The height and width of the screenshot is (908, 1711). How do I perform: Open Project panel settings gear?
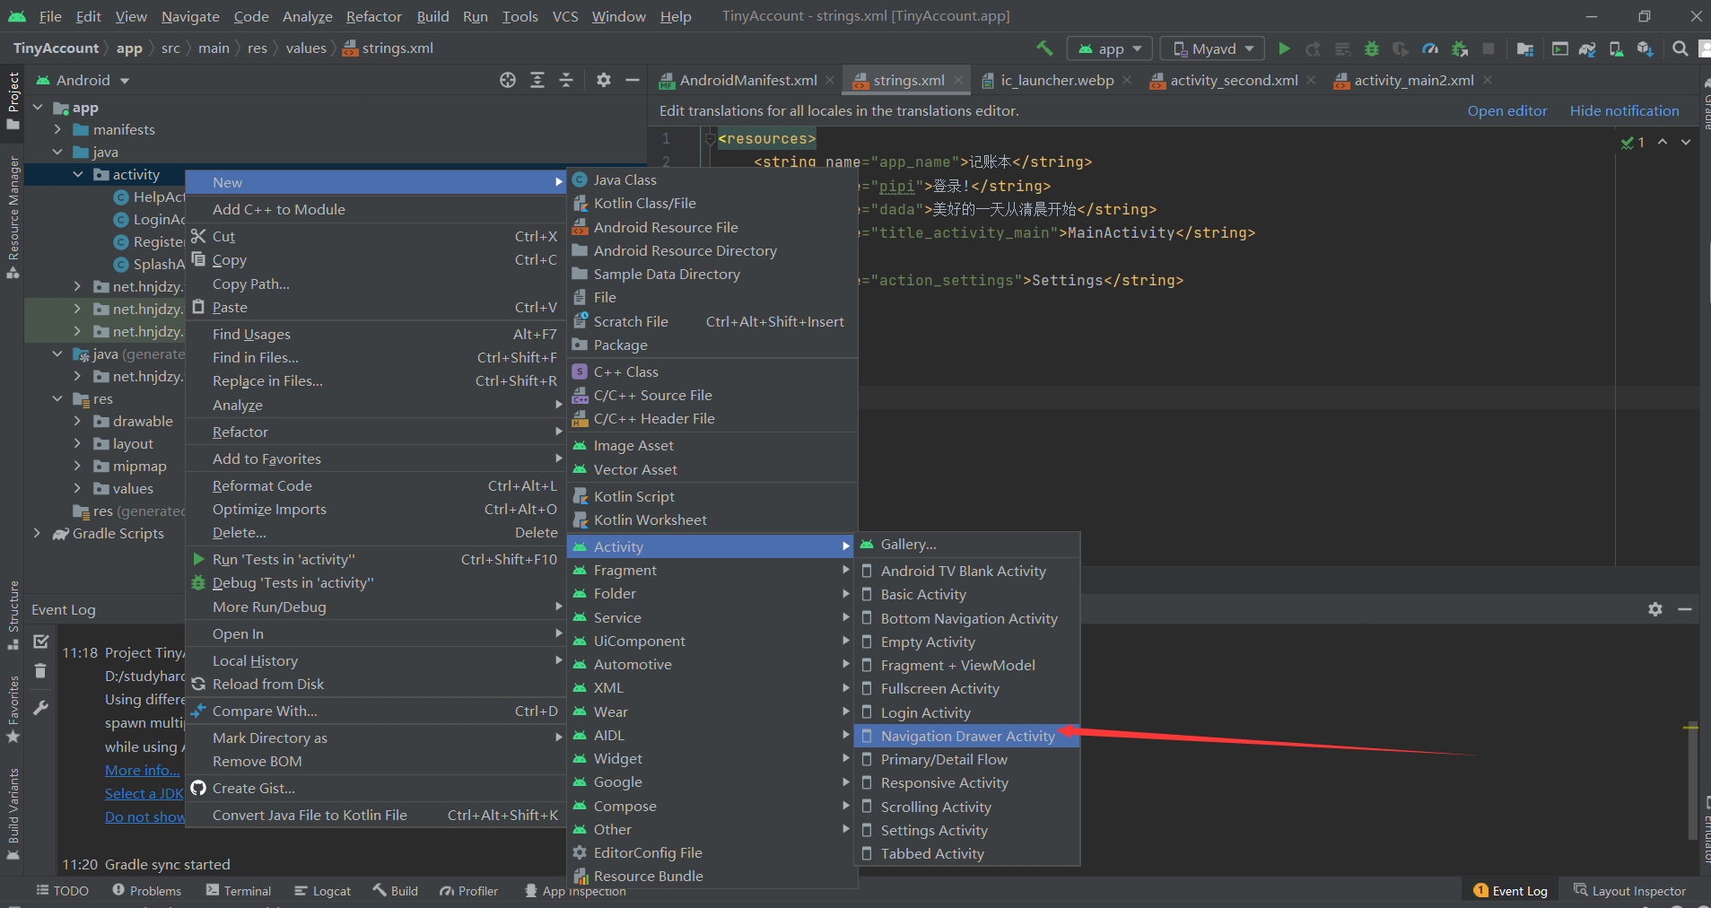[x=604, y=80]
